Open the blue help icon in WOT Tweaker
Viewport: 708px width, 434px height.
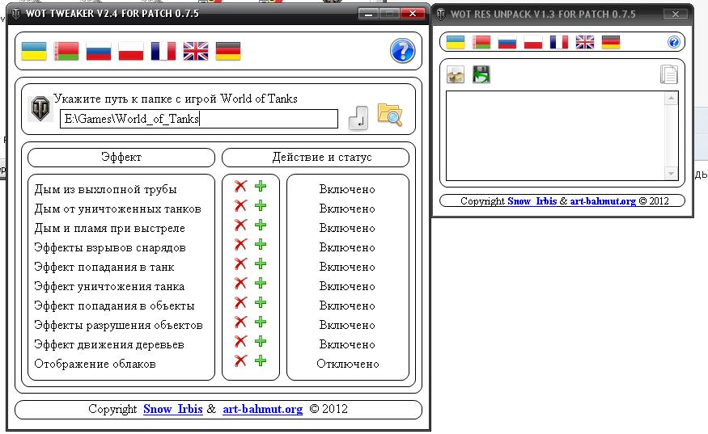[402, 52]
